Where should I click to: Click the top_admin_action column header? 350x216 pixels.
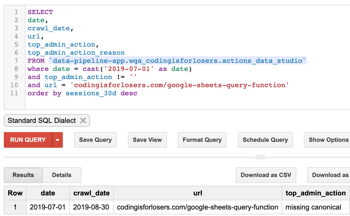(x=316, y=193)
